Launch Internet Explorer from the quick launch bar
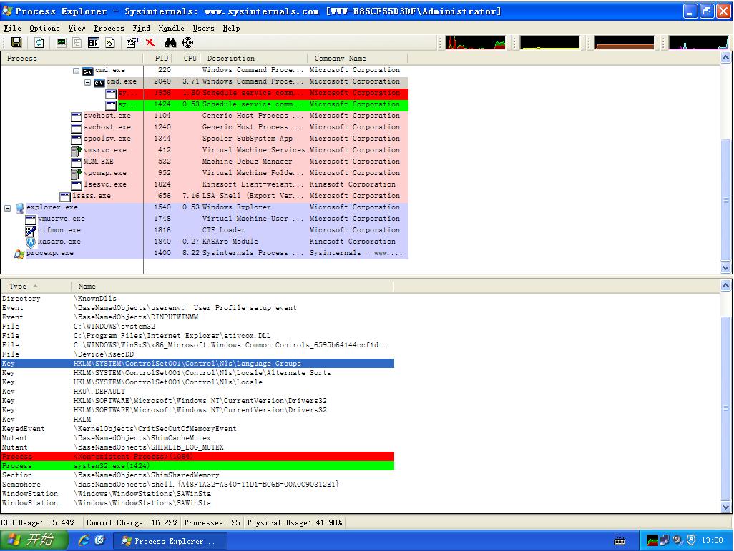The height and width of the screenshot is (551, 734). (84, 540)
